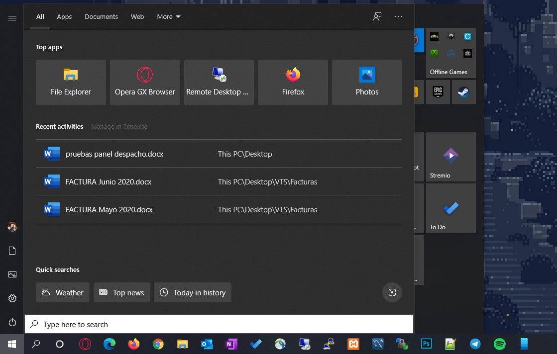Image resolution: width=557 pixels, height=354 pixels.
Task: Launch Firefox from the taskbar
Action: coord(134,344)
